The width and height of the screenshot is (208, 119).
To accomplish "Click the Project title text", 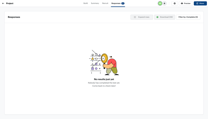I will point(10,3).
